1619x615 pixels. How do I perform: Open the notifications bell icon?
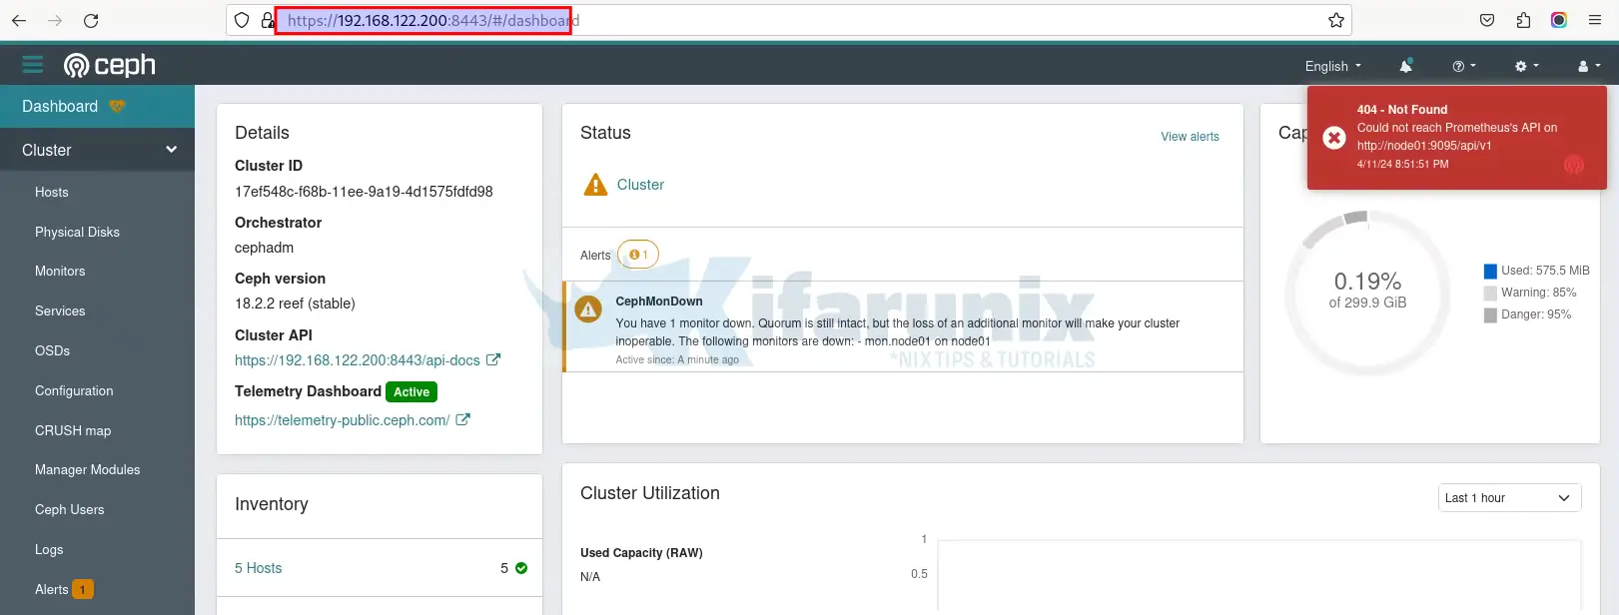click(1405, 66)
